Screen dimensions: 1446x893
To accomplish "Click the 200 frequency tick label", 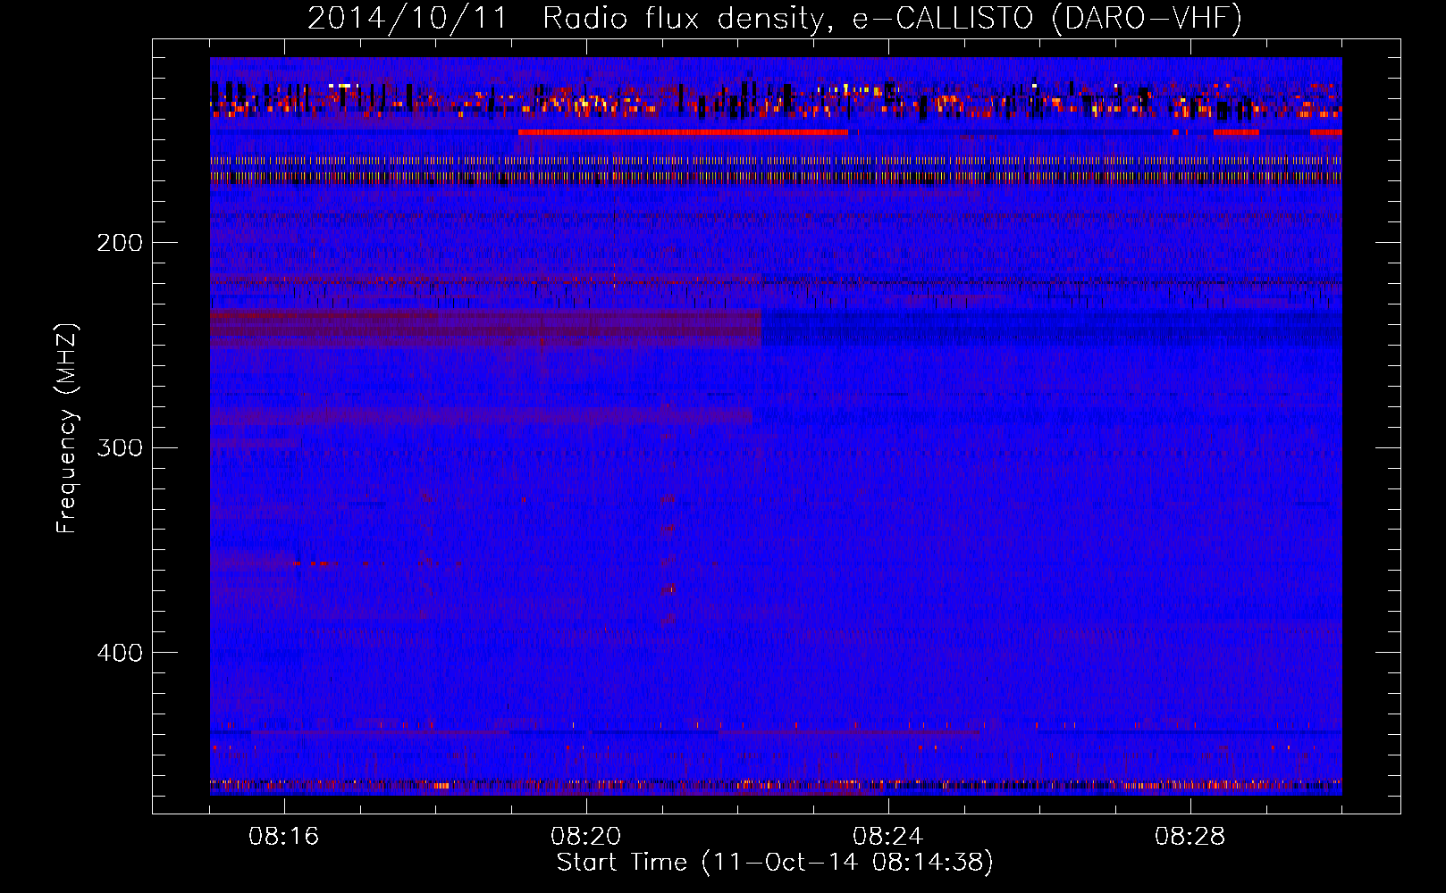I will [x=120, y=243].
